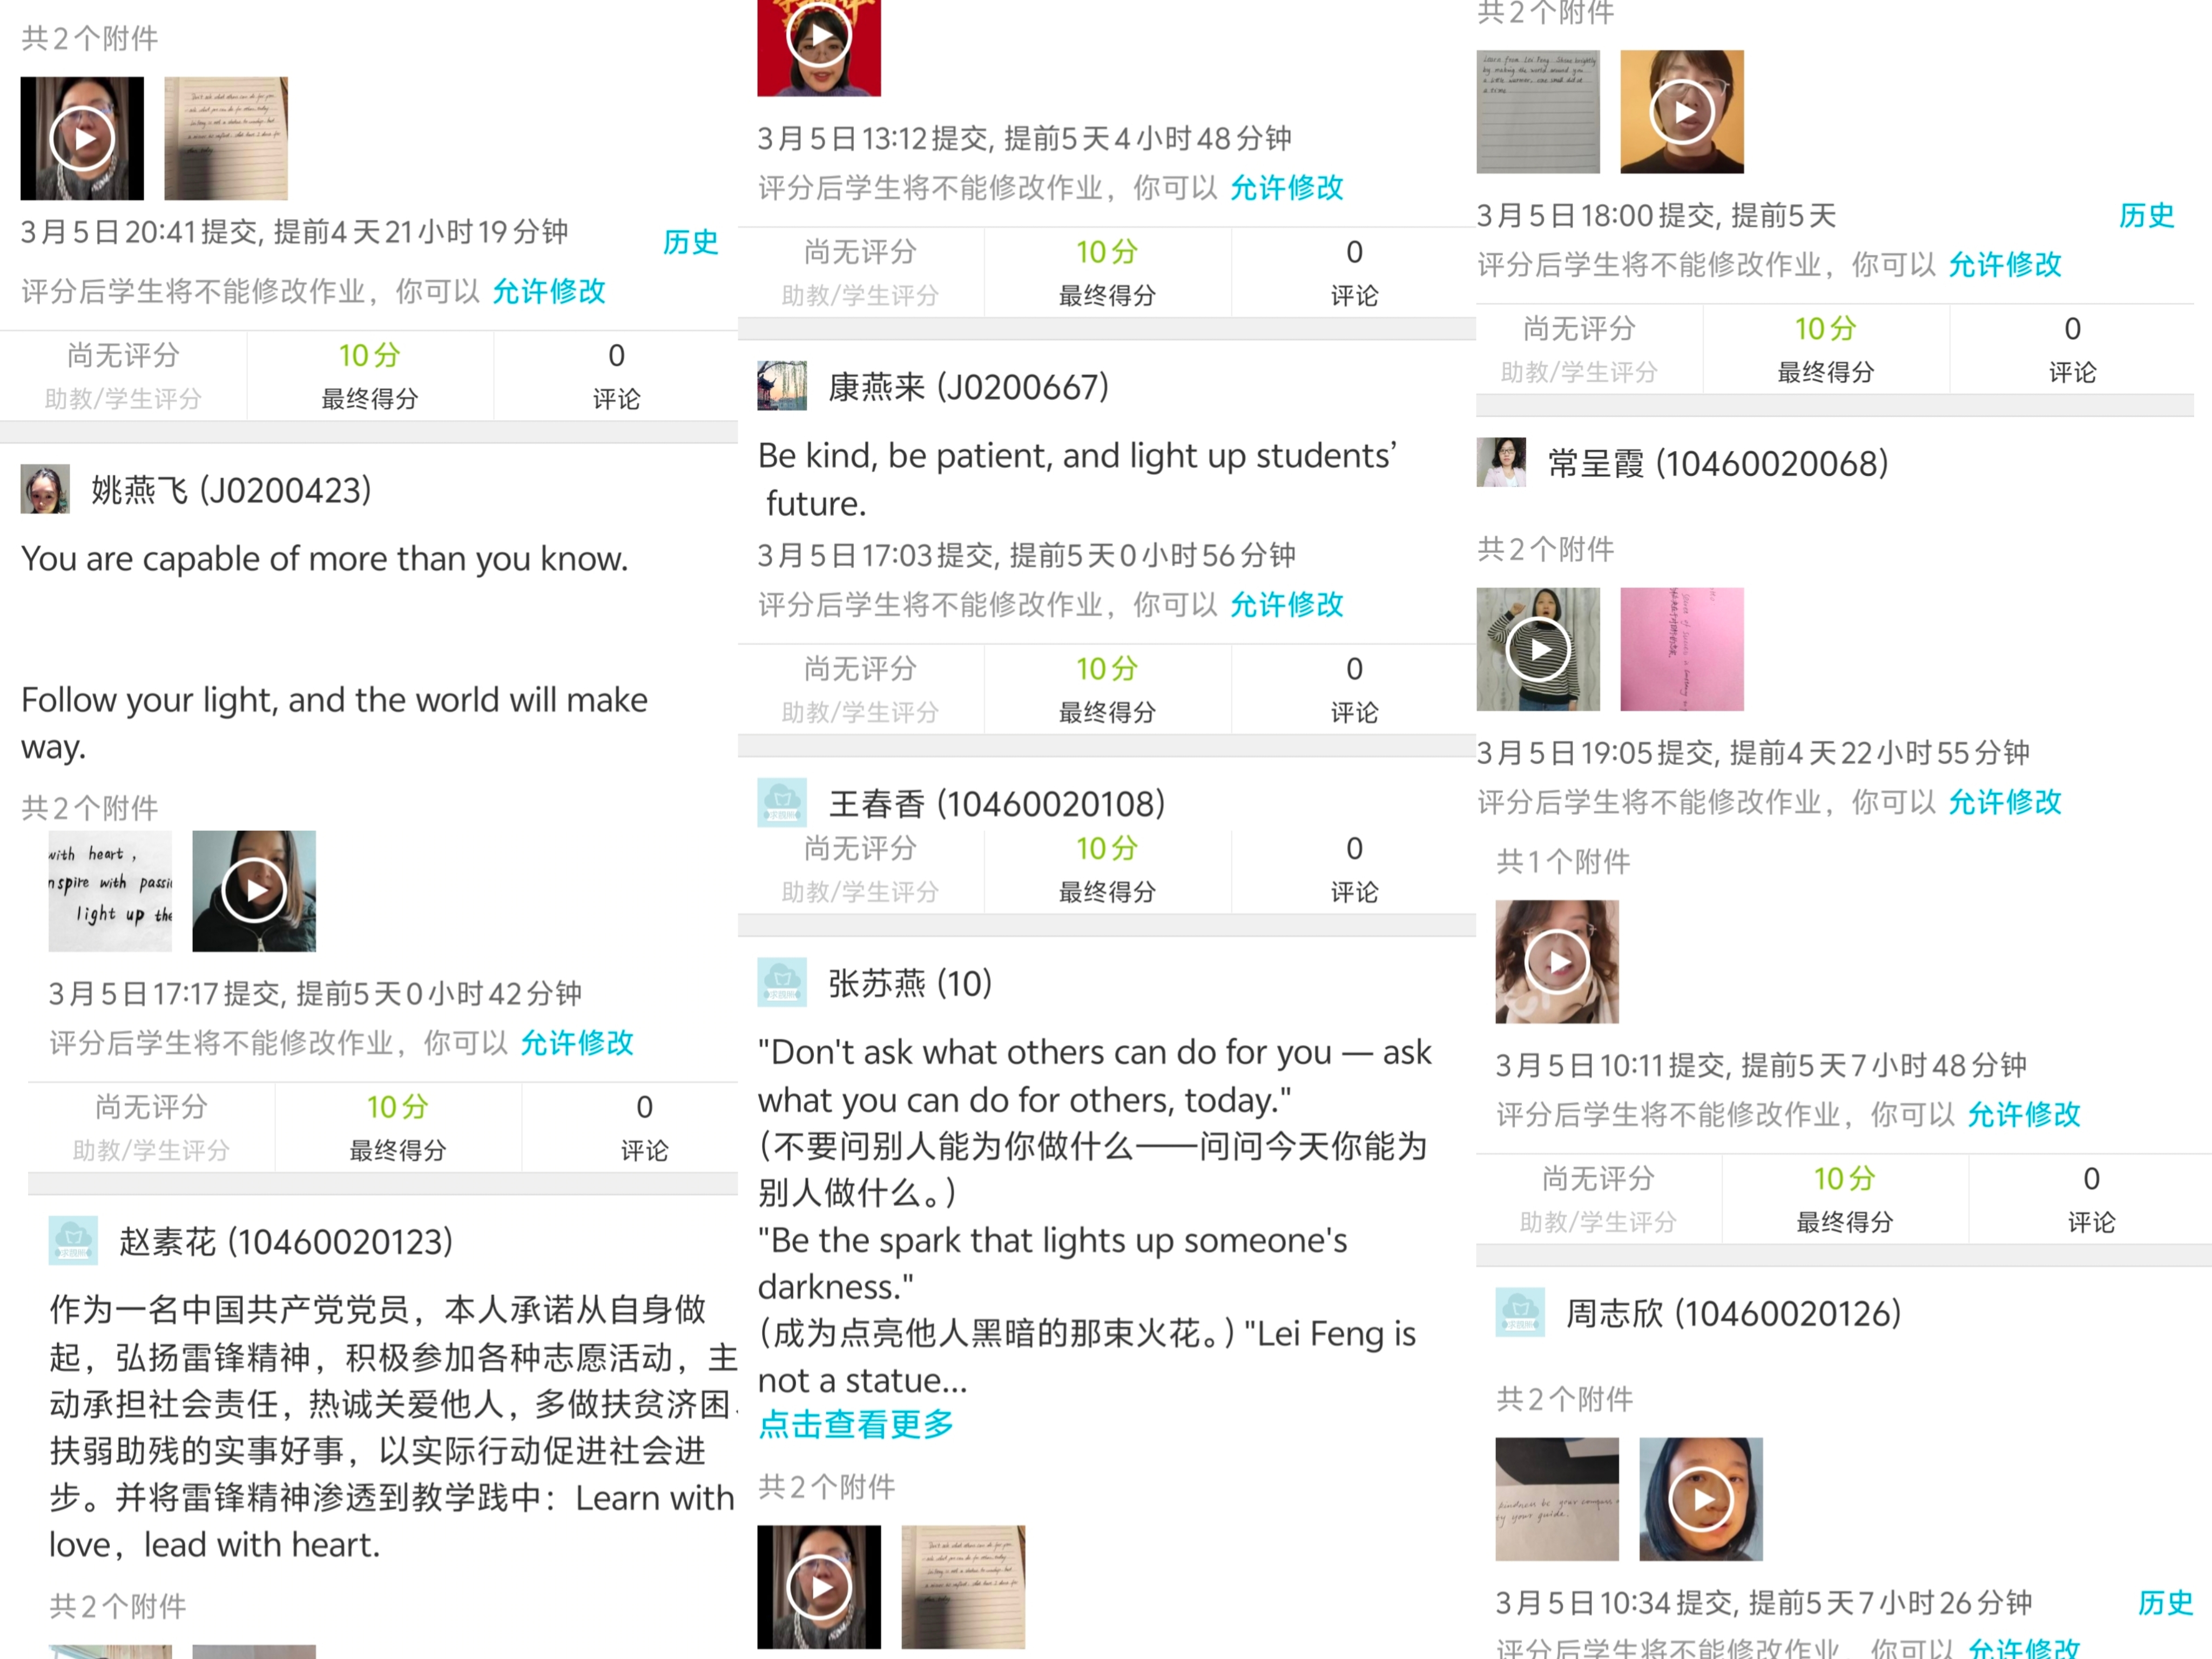Click 允许修改 under 康燕来's submission

pyautogui.click(x=1286, y=604)
